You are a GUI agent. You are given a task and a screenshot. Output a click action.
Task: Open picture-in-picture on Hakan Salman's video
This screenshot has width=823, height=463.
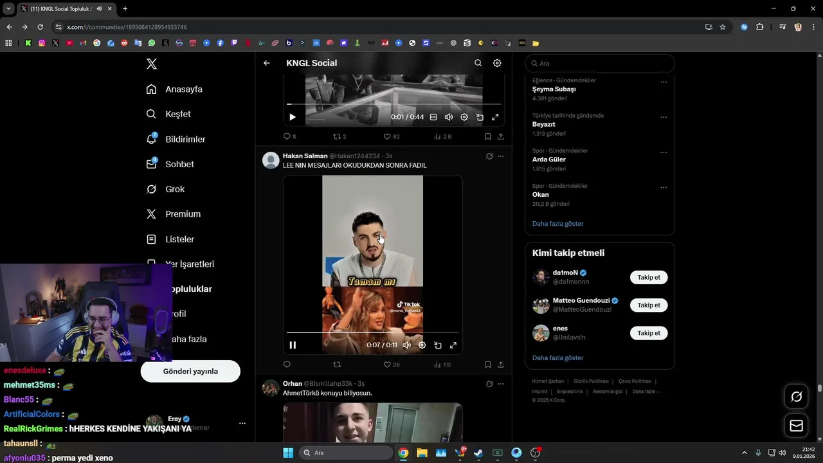click(438, 345)
